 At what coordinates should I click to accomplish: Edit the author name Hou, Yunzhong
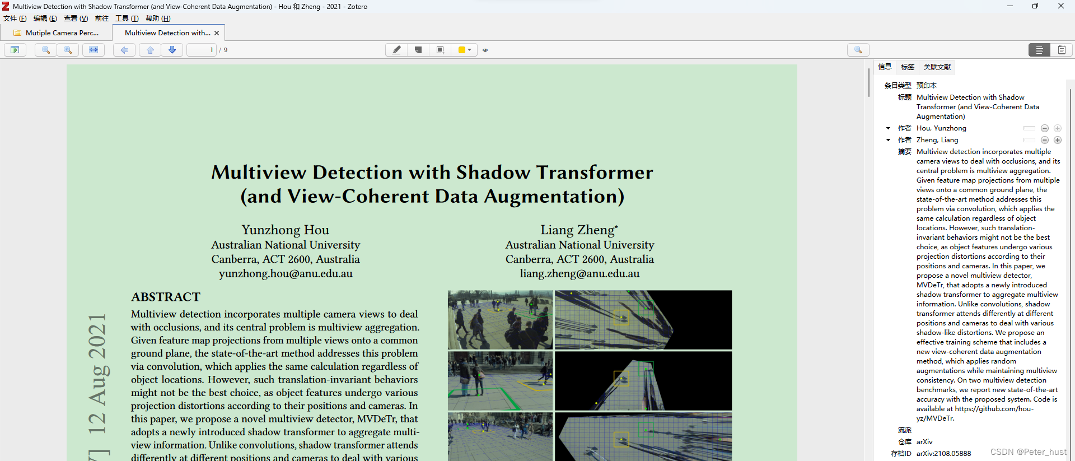941,128
